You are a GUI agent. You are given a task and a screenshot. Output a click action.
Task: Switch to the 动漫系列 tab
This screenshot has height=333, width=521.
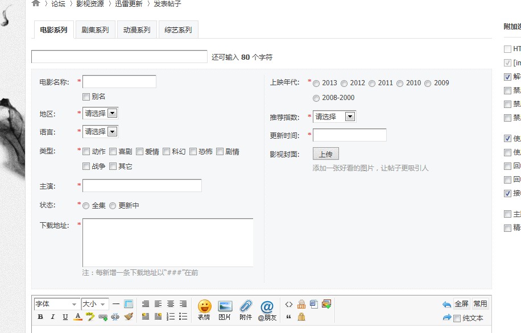(x=137, y=30)
